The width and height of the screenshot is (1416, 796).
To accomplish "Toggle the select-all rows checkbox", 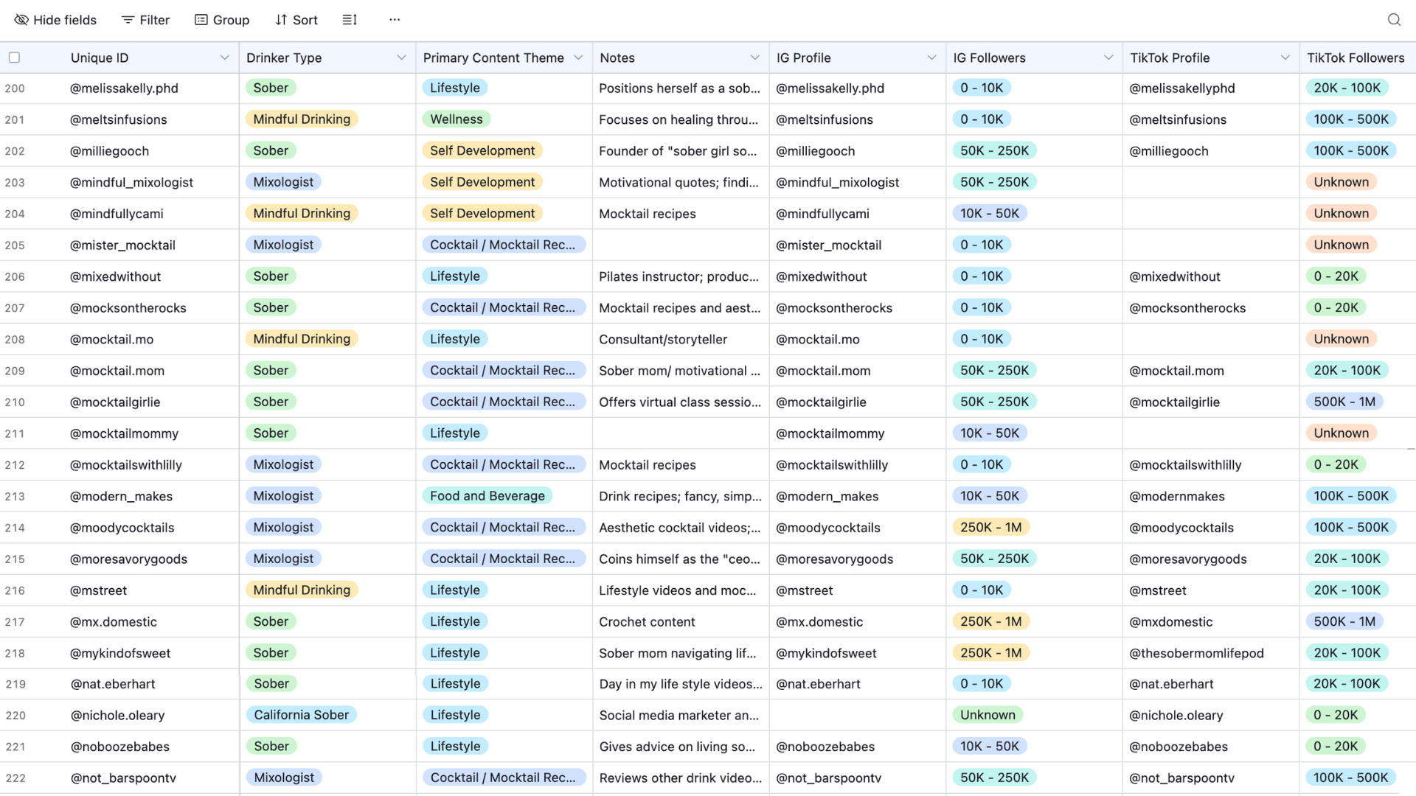I will tap(14, 57).
